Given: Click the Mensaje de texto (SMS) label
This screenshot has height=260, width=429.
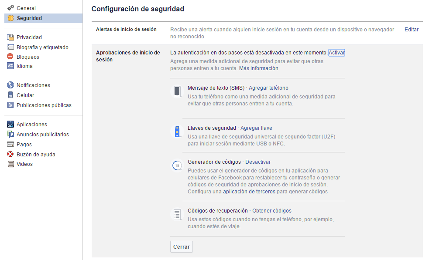Looking at the screenshot, I should click(216, 88).
